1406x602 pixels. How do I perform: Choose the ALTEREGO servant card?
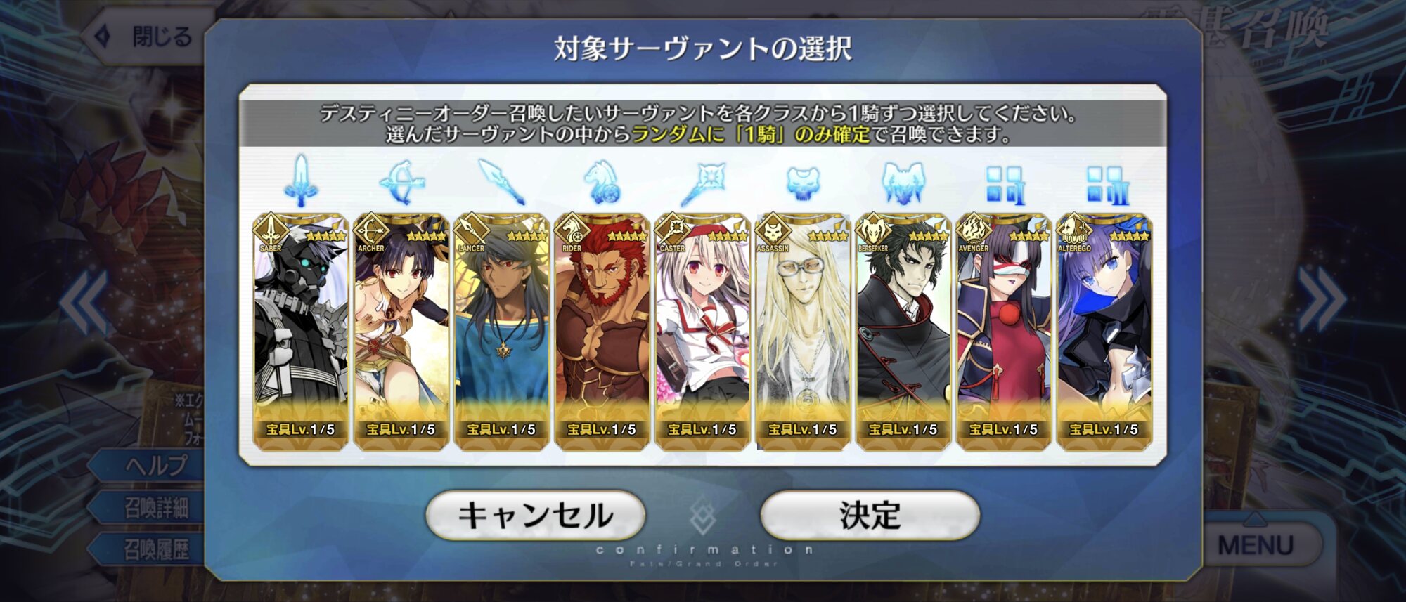(x=1104, y=331)
